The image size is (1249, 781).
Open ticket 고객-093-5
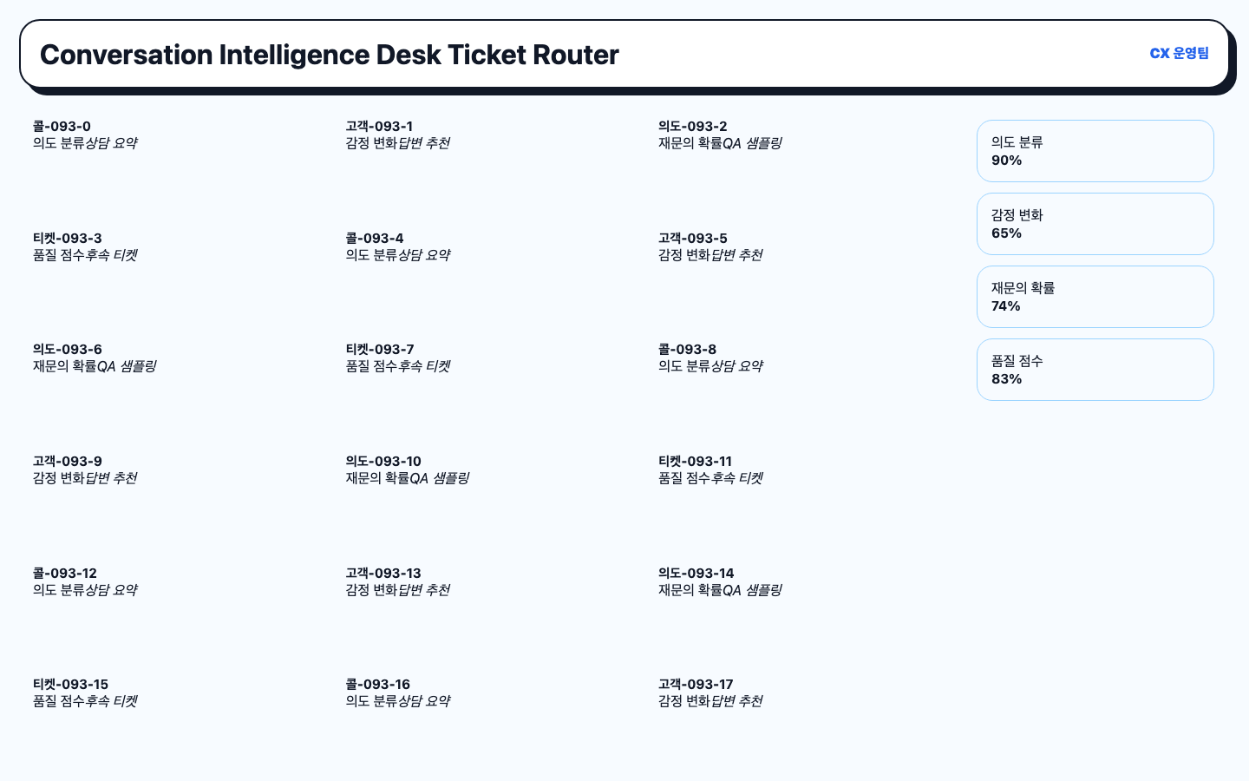click(710, 246)
